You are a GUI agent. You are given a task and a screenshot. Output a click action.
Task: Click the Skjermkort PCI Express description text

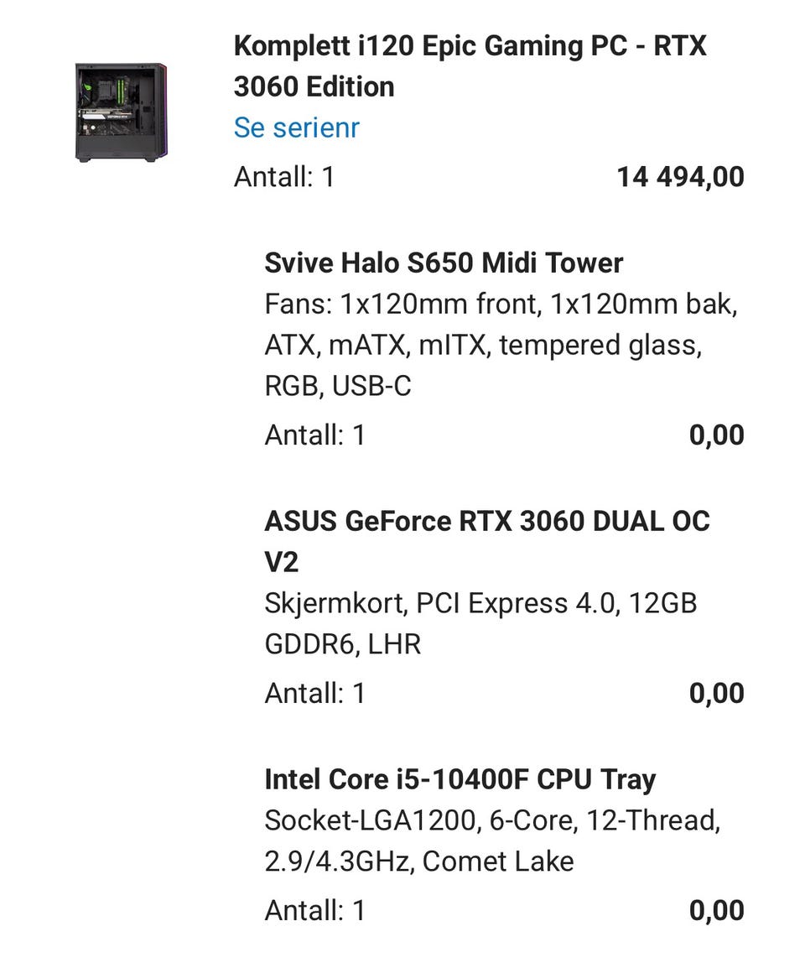(x=480, y=603)
